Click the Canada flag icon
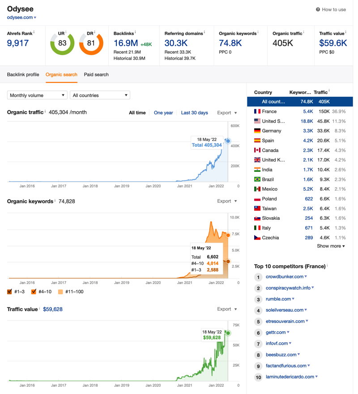Viewport: 358px width, 394px height. click(x=257, y=150)
